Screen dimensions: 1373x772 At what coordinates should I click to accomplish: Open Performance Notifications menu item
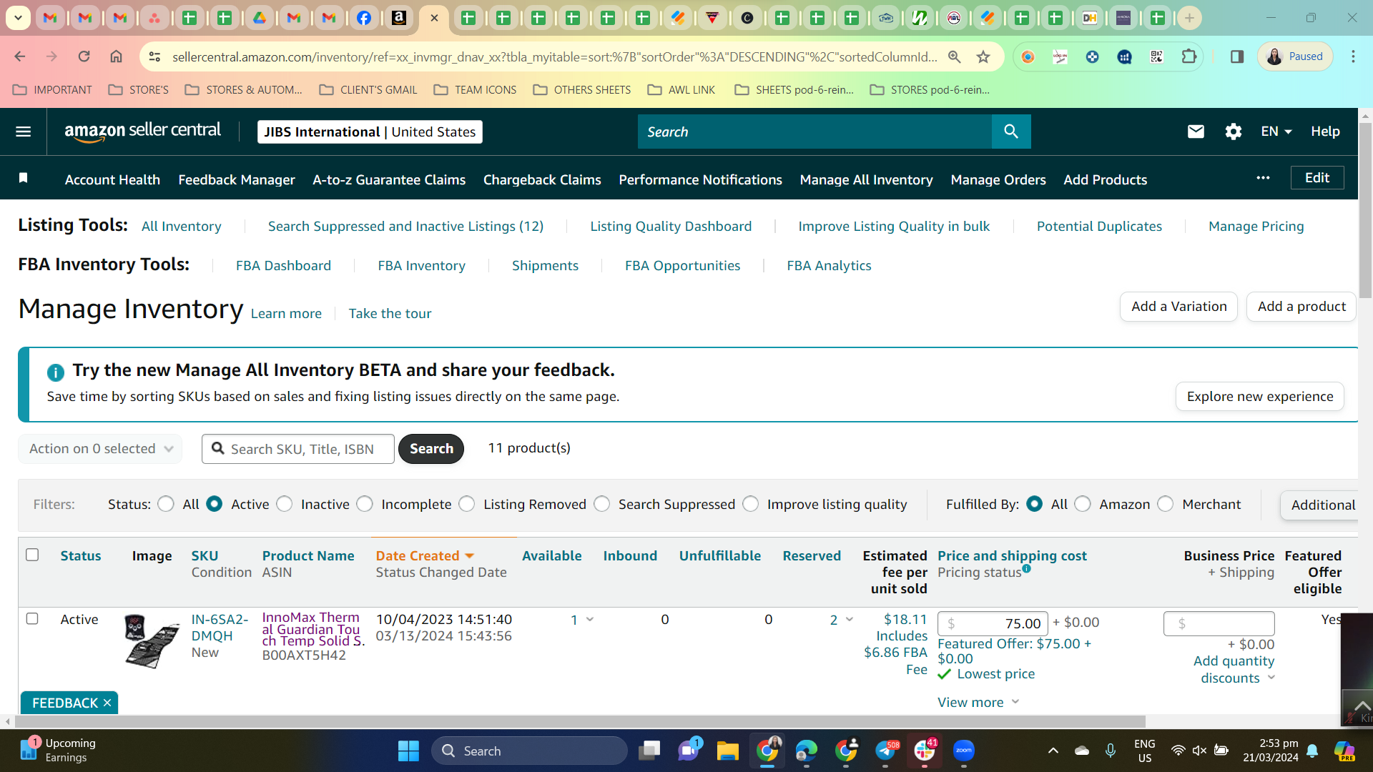point(700,180)
